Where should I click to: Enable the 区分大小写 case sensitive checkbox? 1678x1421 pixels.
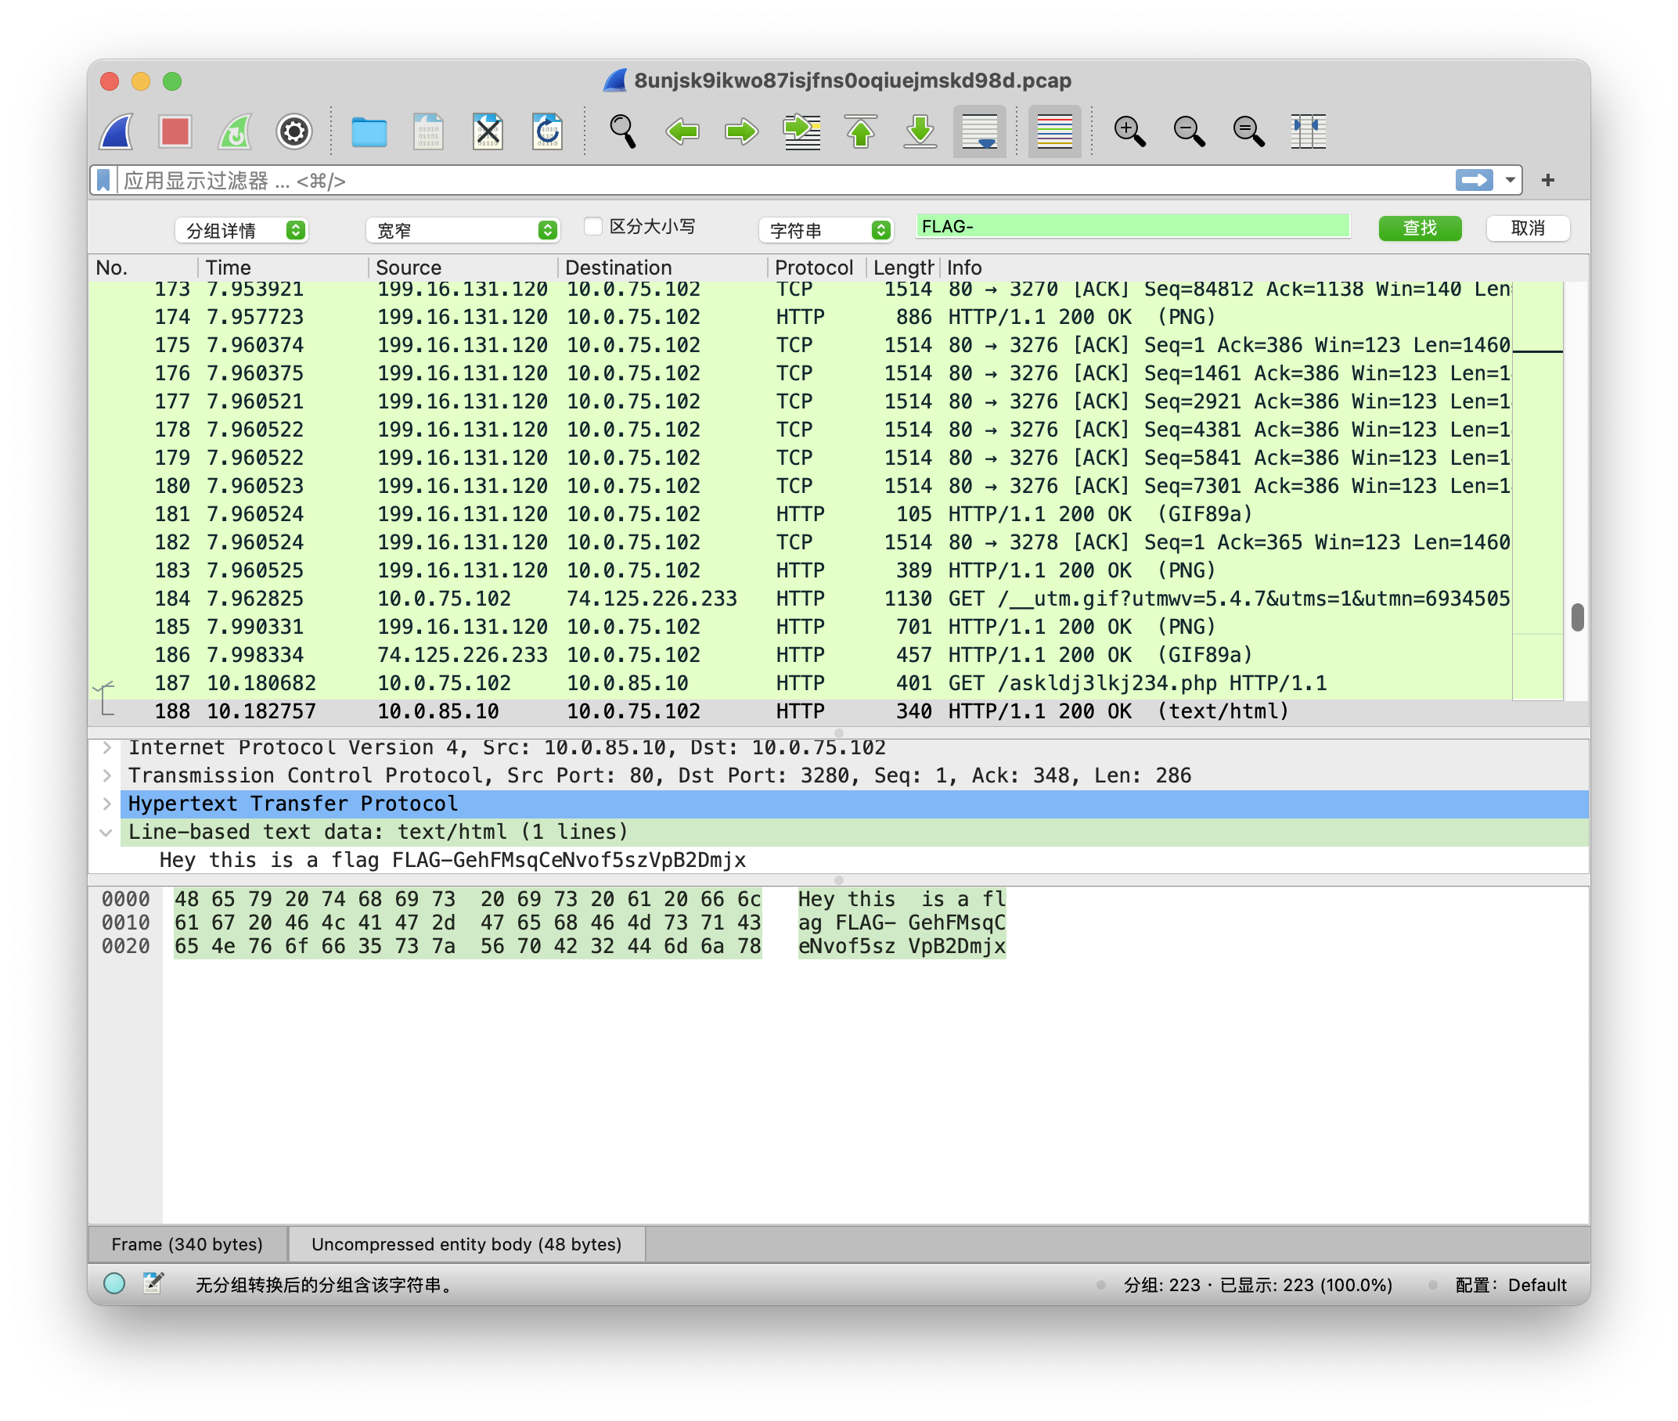tap(593, 226)
